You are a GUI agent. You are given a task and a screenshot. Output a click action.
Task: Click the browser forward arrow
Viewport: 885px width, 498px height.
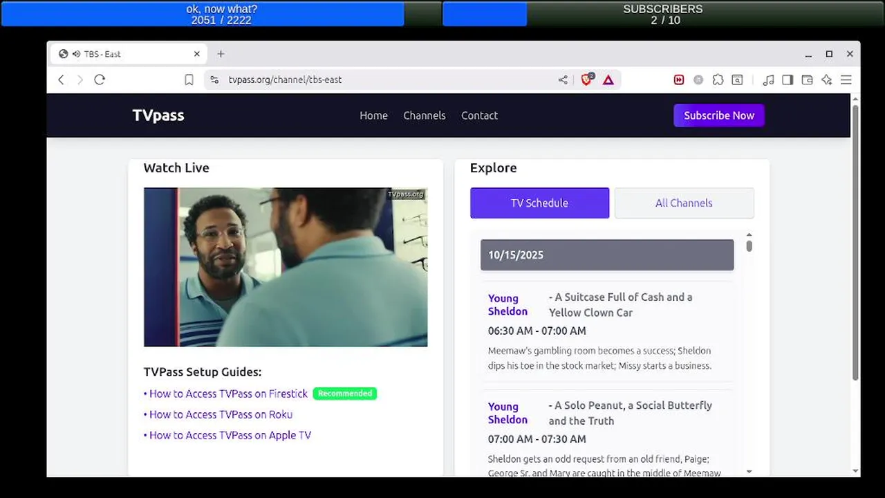pyautogui.click(x=80, y=80)
